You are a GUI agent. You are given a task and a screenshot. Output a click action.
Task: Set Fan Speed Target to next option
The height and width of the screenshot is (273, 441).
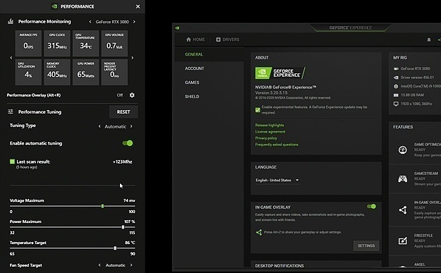(131, 265)
